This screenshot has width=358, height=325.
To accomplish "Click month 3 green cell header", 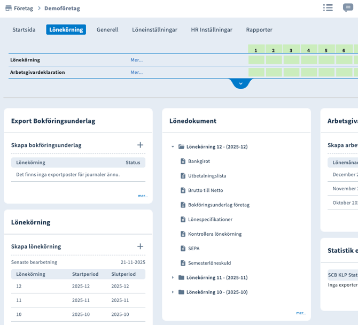I will pos(291,50).
